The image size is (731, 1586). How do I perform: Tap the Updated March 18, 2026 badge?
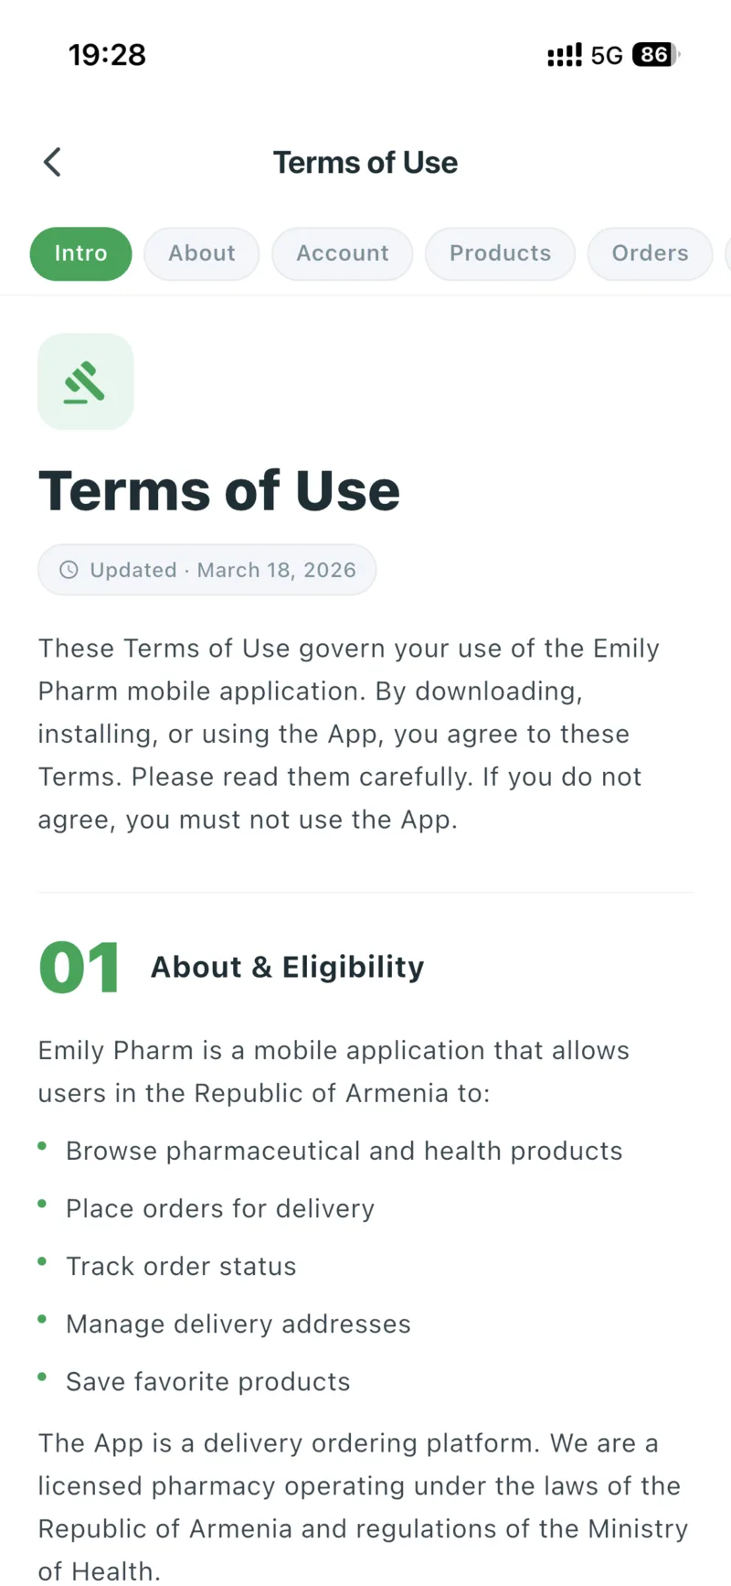click(x=207, y=570)
